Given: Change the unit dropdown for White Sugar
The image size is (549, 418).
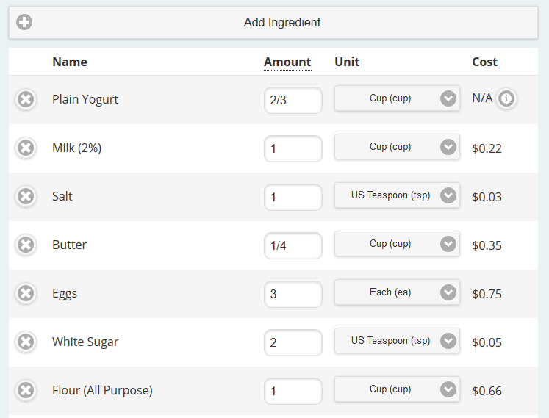Looking at the screenshot, I should (x=397, y=341).
